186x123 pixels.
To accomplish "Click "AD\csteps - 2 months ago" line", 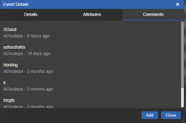I will tap(28, 71).
